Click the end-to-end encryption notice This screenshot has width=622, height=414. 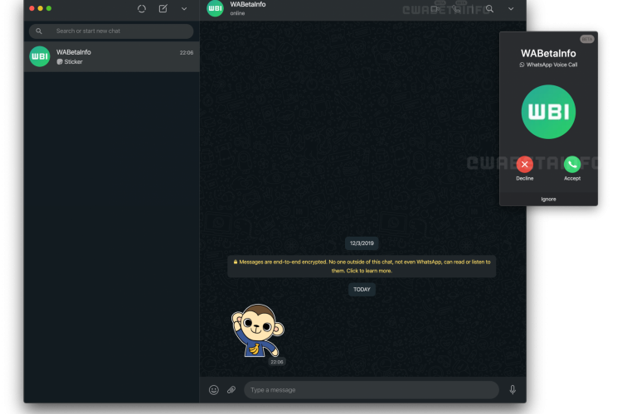pyautogui.click(x=362, y=266)
